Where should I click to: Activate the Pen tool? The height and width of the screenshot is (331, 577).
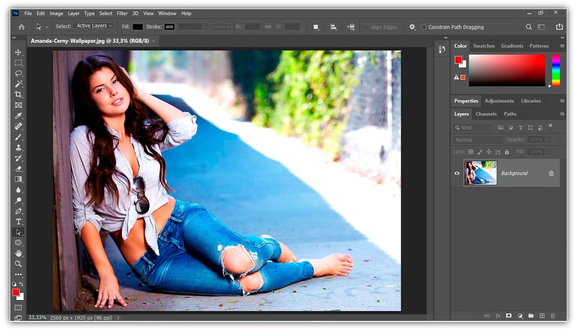coord(19,211)
